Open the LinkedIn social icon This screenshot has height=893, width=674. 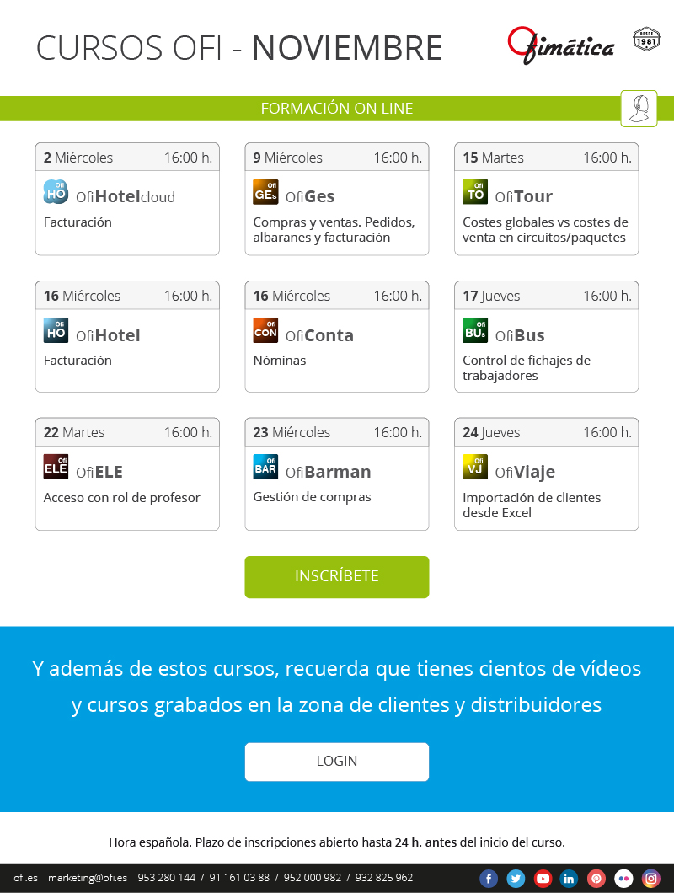(570, 878)
